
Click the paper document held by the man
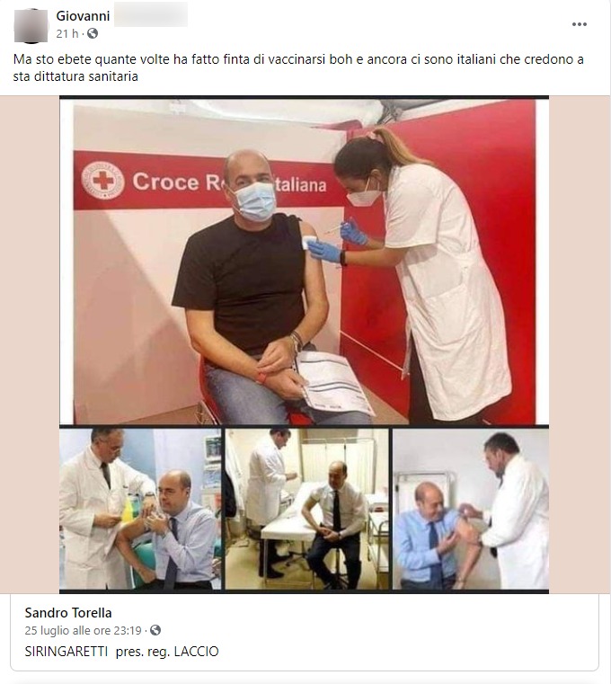point(333,383)
